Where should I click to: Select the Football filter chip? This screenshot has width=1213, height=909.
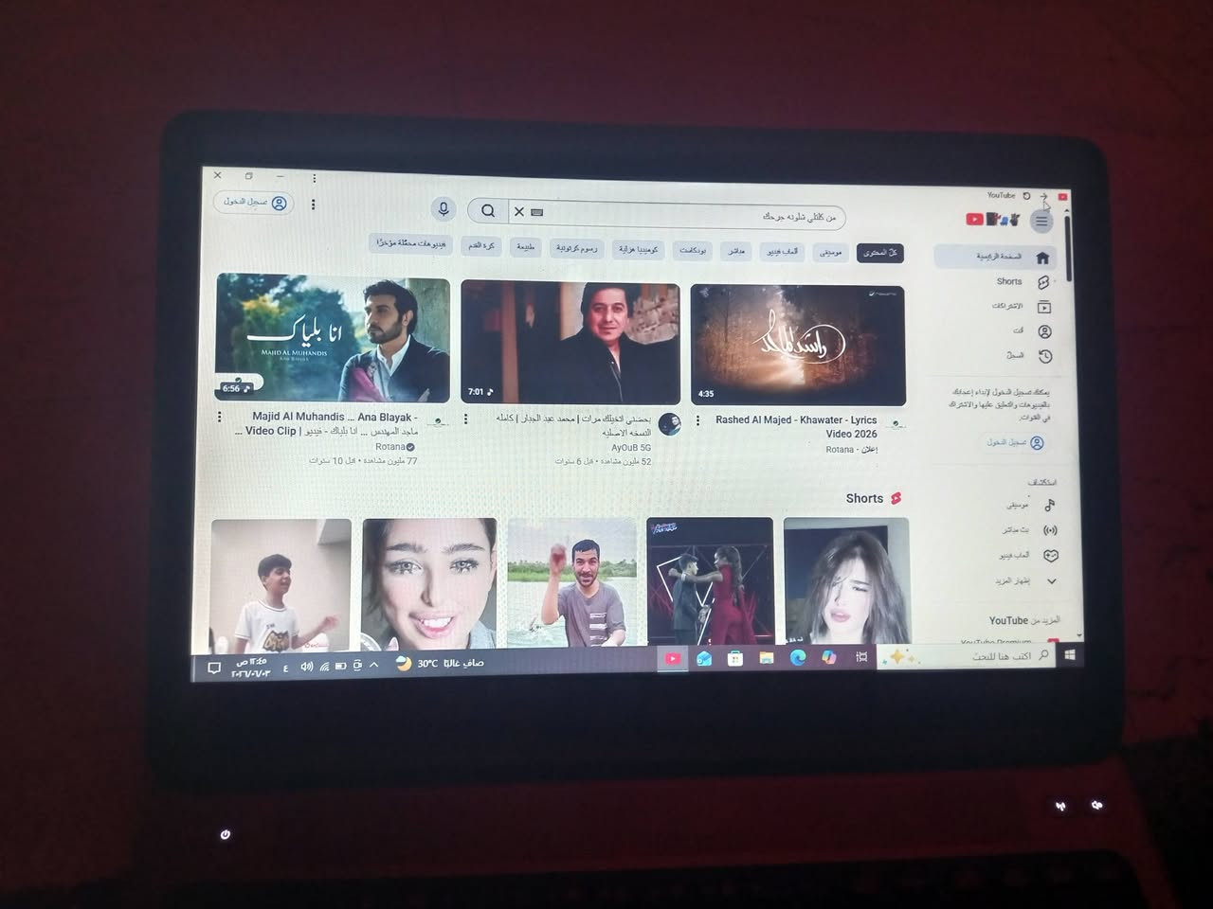point(481,246)
